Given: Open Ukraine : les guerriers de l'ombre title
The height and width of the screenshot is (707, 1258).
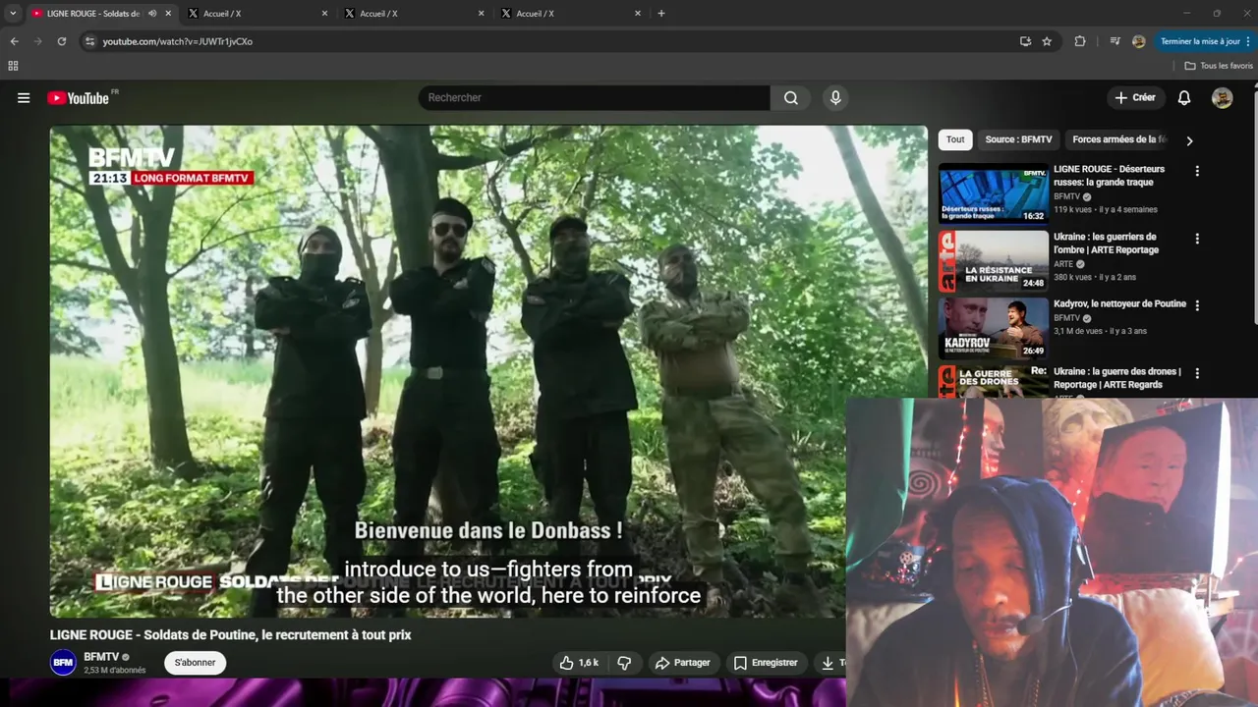Looking at the screenshot, I should [x=1106, y=244].
